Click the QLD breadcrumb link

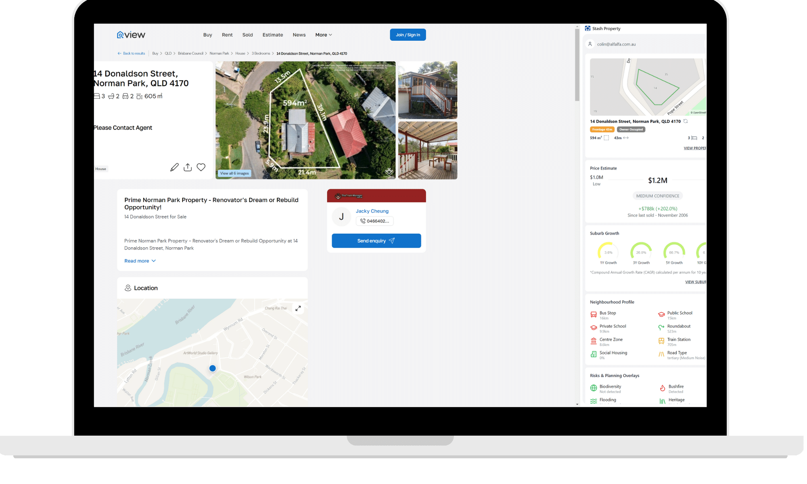click(x=168, y=53)
